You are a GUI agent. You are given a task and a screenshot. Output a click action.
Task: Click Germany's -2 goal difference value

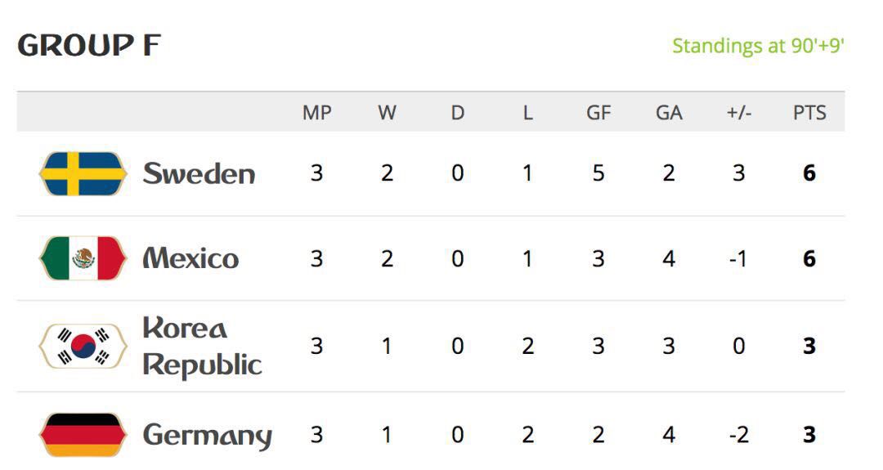[x=738, y=435]
